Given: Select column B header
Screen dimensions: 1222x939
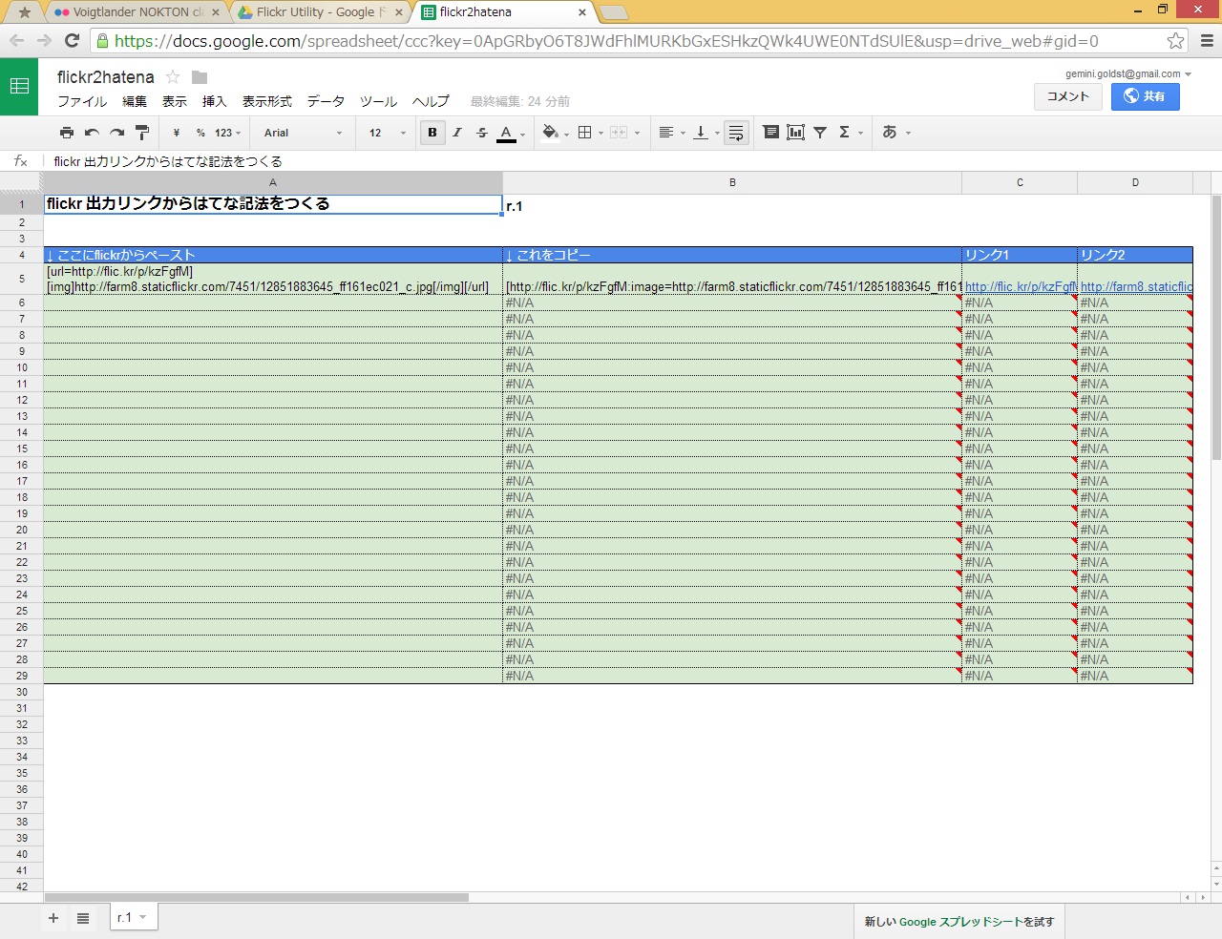Looking at the screenshot, I should click(x=732, y=182).
